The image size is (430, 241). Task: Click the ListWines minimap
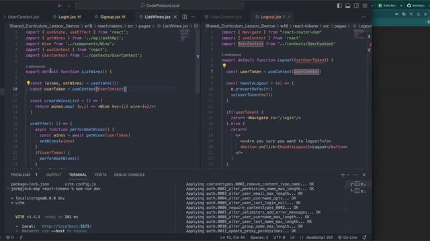187,35
